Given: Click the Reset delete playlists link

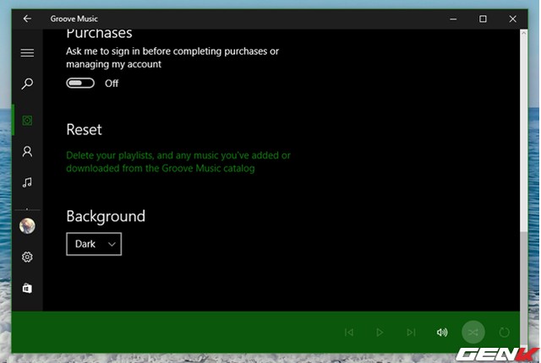Looking at the screenshot, I should coord(178,161).
